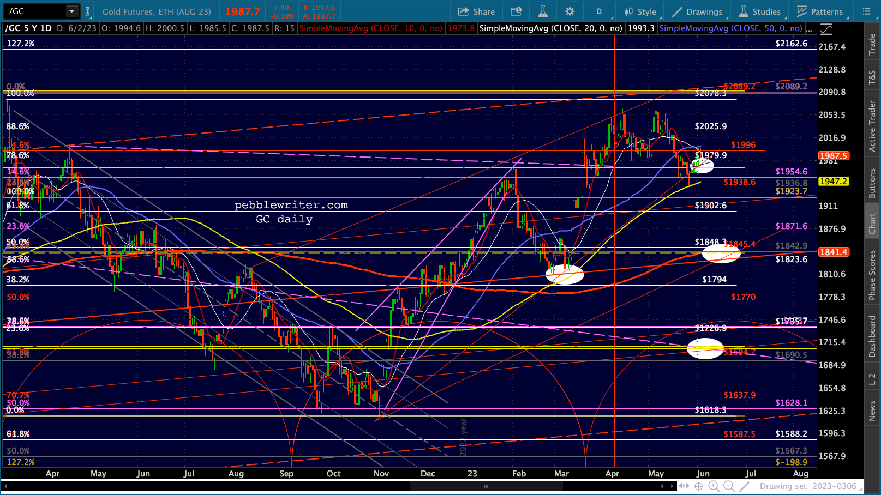
Task: Click the 127.2% fib label at chart top
Action: pyautogui.click(x=21, y=44)
